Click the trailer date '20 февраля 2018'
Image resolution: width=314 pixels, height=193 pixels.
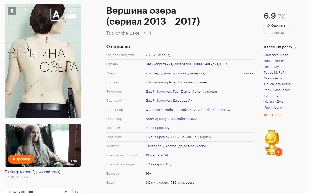coord(18,177)
